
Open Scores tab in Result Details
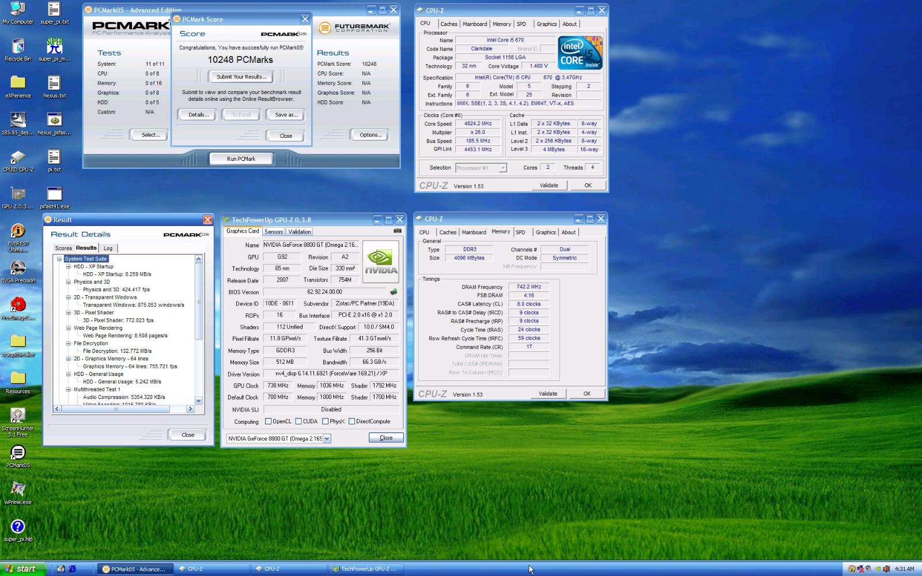(63, 248)
